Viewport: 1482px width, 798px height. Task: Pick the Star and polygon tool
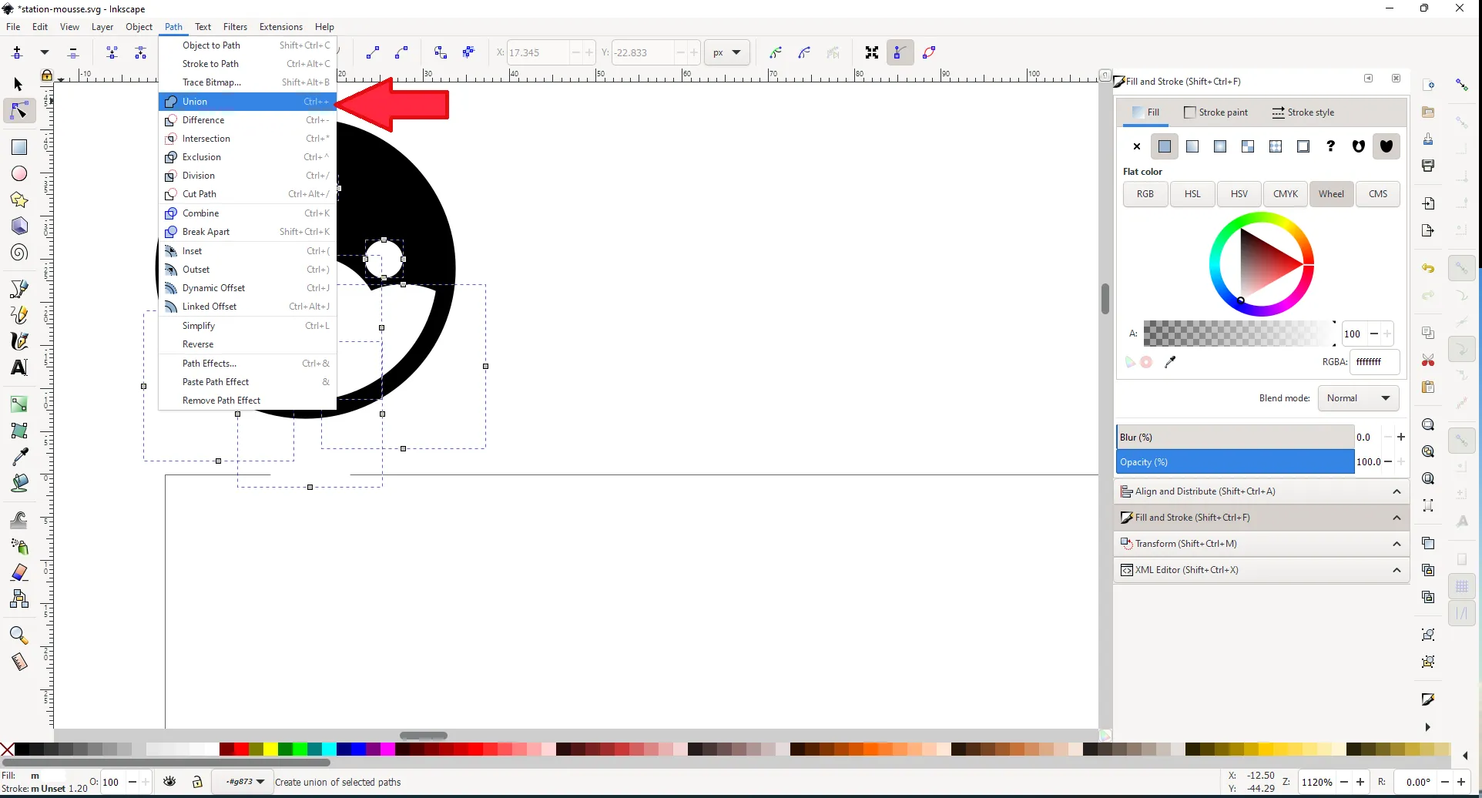pyautogui.click(x=19, y=200)
